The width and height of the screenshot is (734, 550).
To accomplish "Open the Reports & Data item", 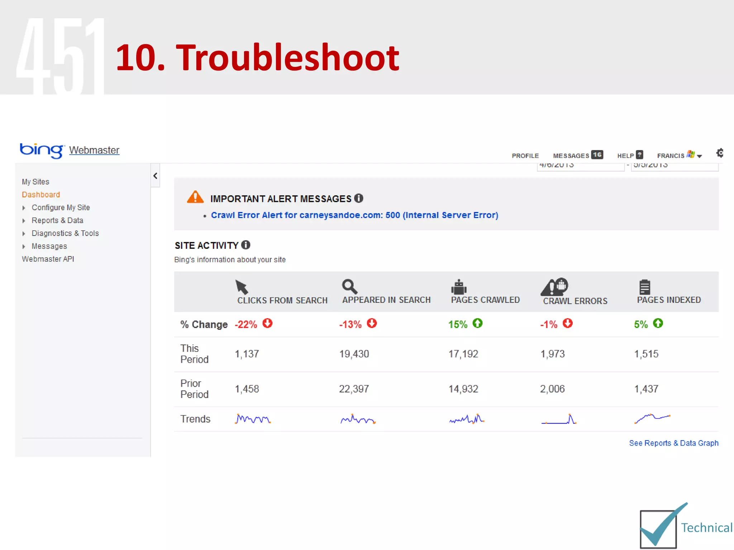I will (x=57, y=221).
